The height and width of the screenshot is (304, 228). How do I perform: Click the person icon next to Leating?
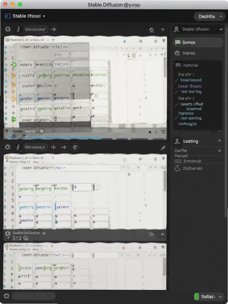click(x=177, y=141)
